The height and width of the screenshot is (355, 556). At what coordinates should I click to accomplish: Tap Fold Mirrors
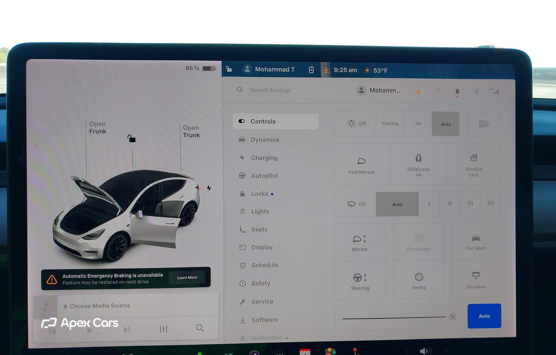(x=362, y=164)
